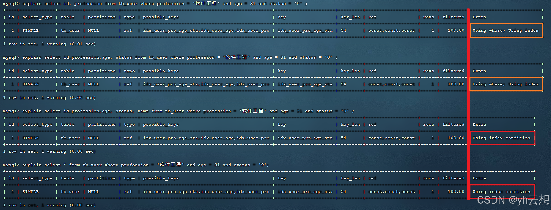Click 'NULL' partitions cell in the query-selecting-name result
Image resolution: width=551 pixels, height=210 pixels.
(94, 138)
